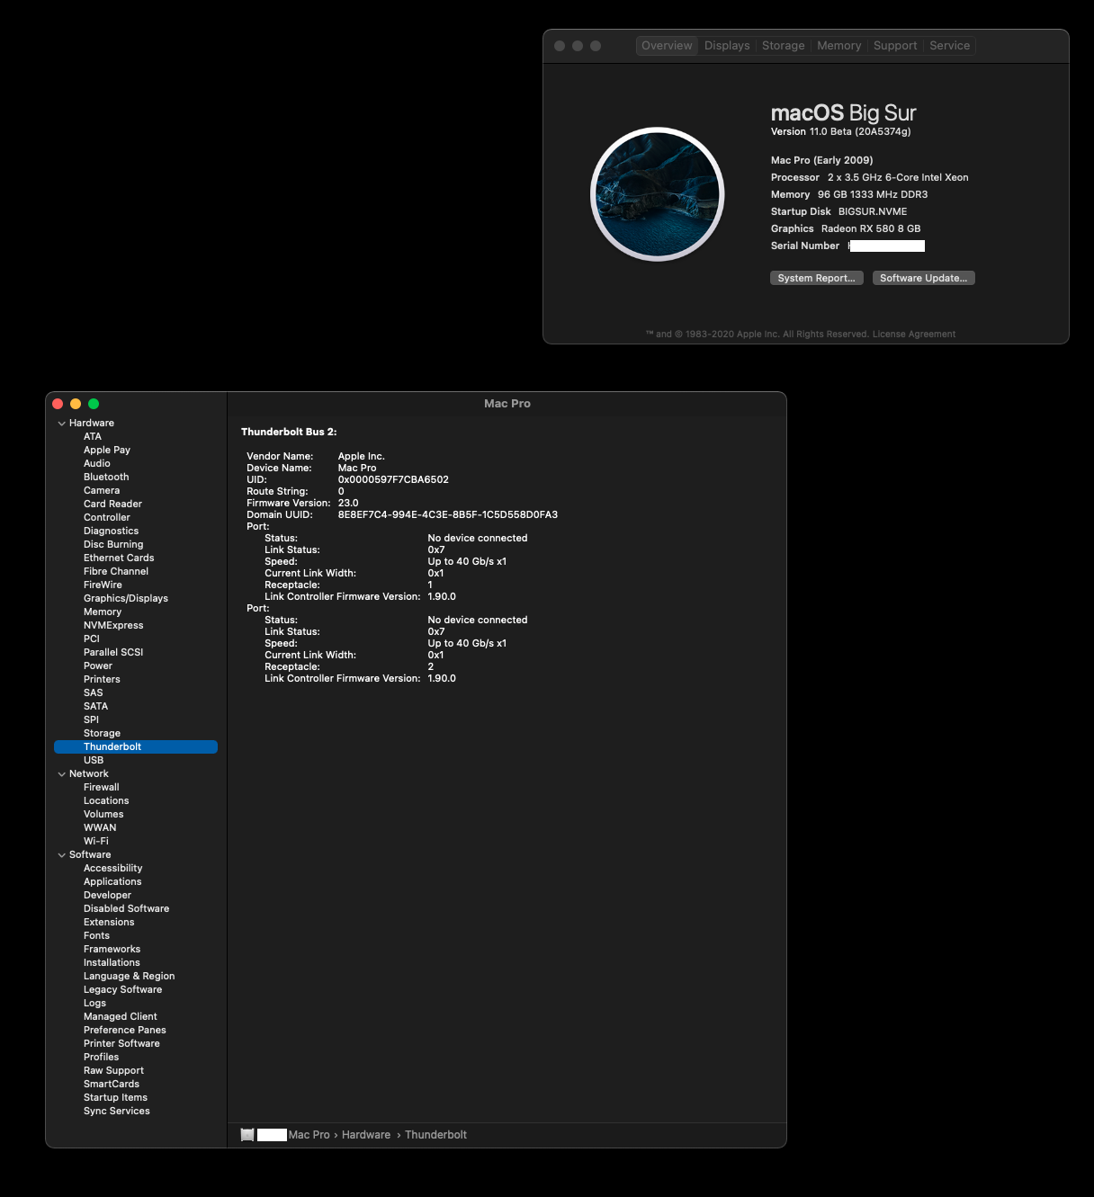Viewport: 1094px width, 1197px height.
Task: Select Printers in the sidebar
Action: (102, 680)
